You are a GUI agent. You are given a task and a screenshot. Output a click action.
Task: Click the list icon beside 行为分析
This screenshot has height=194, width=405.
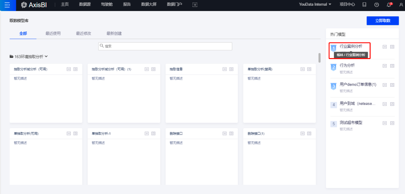point(385,66)
